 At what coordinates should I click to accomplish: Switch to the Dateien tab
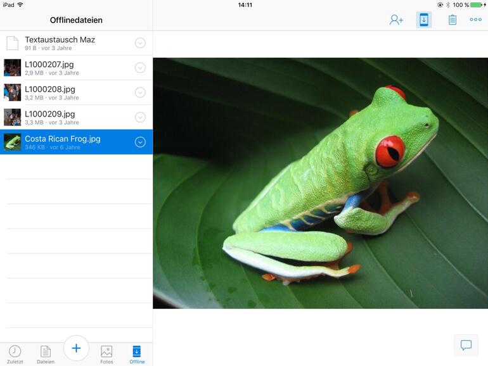point(46,354)
